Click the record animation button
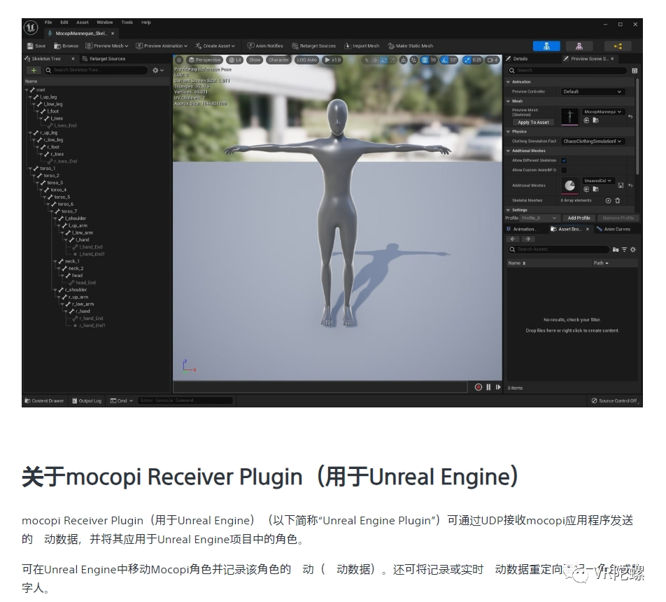The height and width of the screenshot is (602, 666). pos(479,387)
